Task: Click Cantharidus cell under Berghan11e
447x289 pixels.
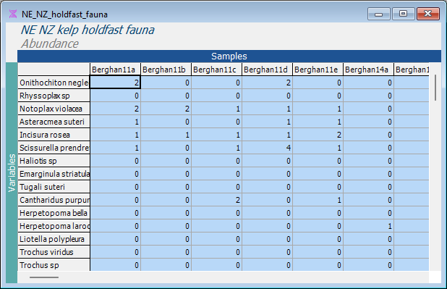Action: tap(318, 200)
